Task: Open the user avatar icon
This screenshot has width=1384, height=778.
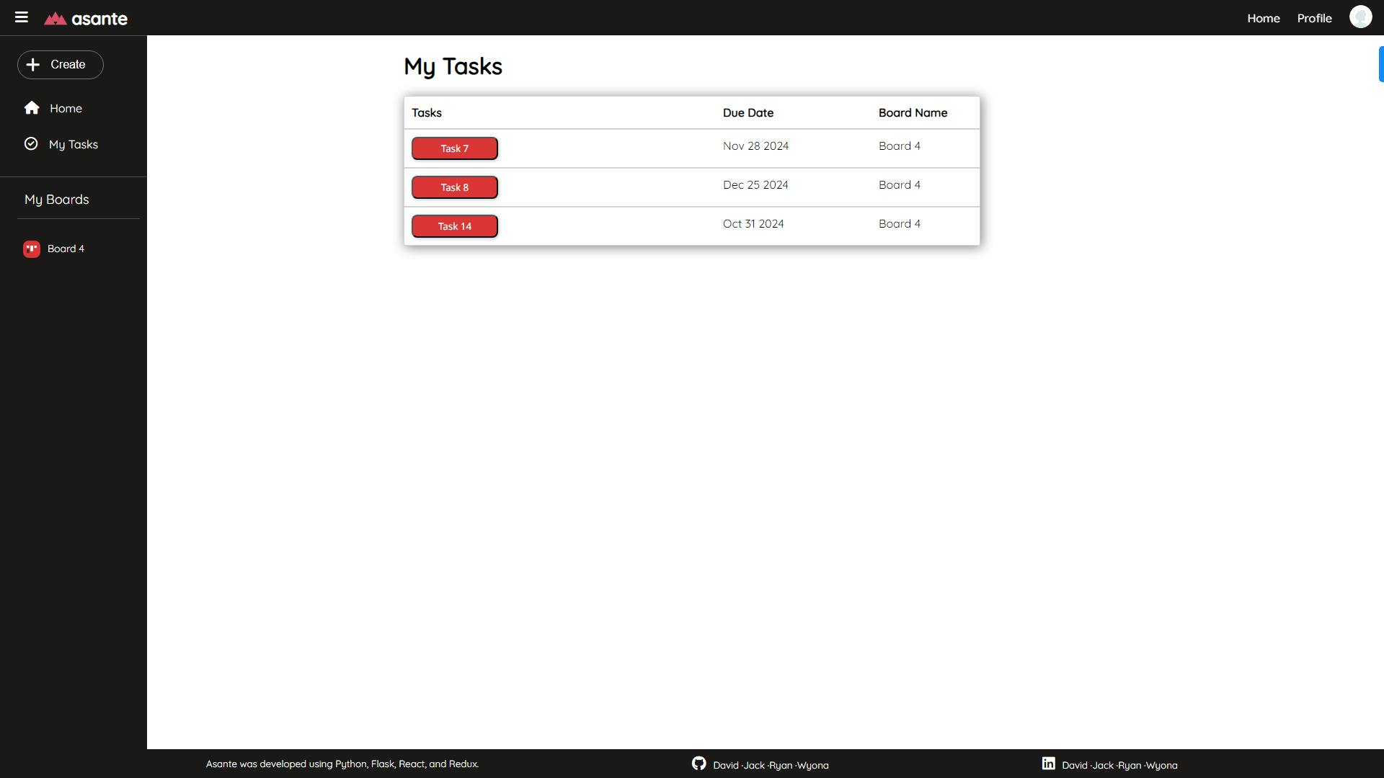Action: click(x=1360, y=17)
